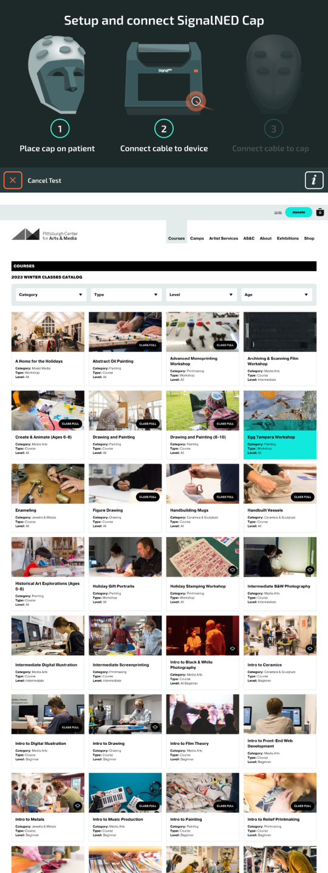The height and width of the screenshot is (873, 328).
Task: Click the Pittsburgh Center for Arts logo
Action: [44, 235]
